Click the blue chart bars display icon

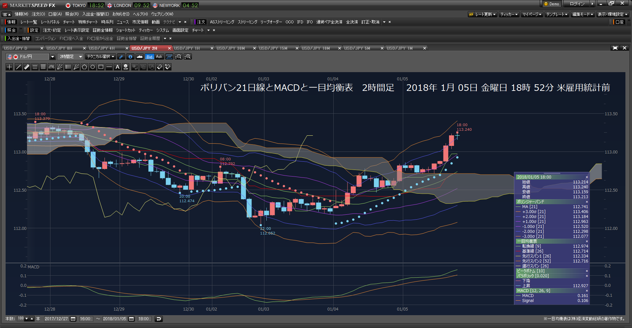[x=169, y=57]
